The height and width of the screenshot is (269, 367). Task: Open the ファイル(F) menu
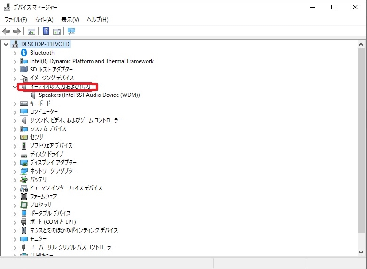16,19
